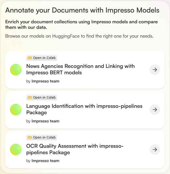The image size is (170, 174).
Task: Click the Colab logo on Language Identification badge
Action: coord(30,97)
